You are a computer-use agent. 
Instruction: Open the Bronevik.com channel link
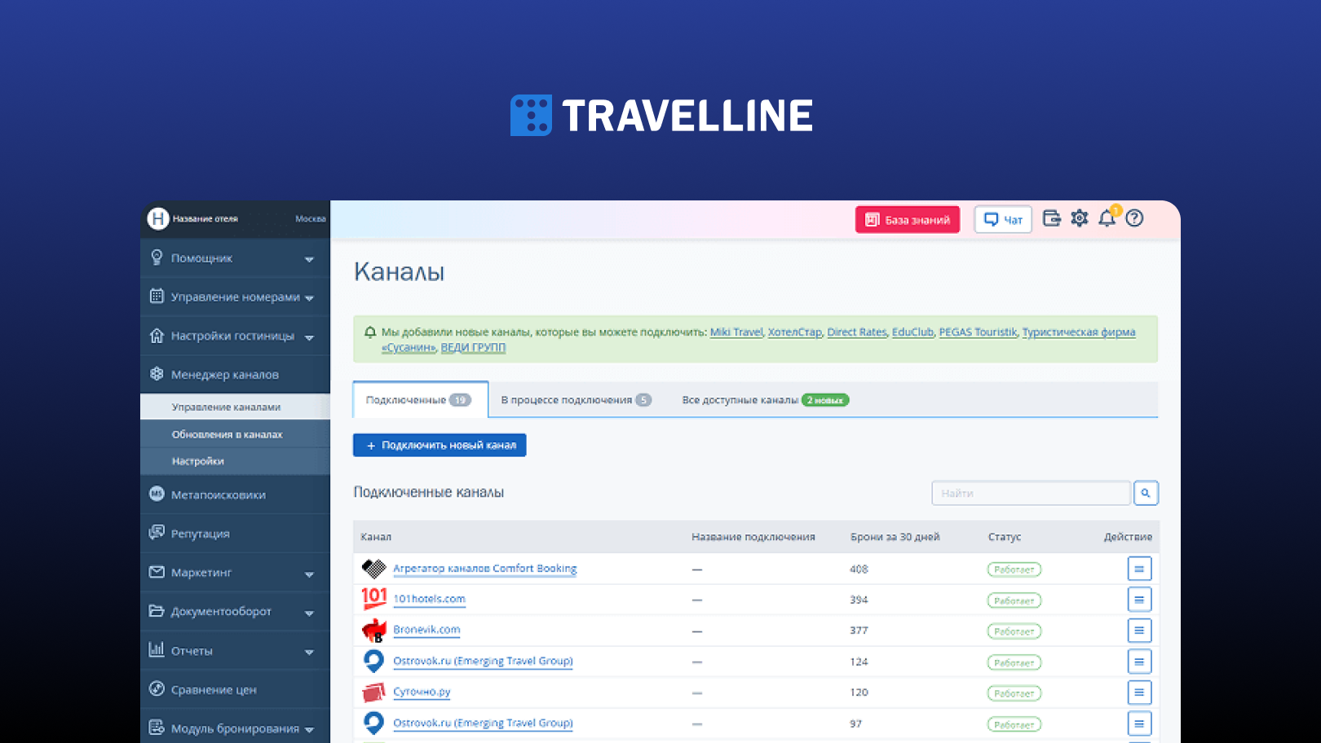coord(427,630)
